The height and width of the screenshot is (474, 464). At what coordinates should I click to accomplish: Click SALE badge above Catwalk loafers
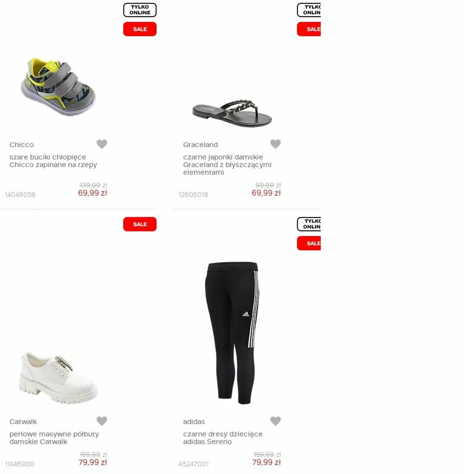(140, 224)
